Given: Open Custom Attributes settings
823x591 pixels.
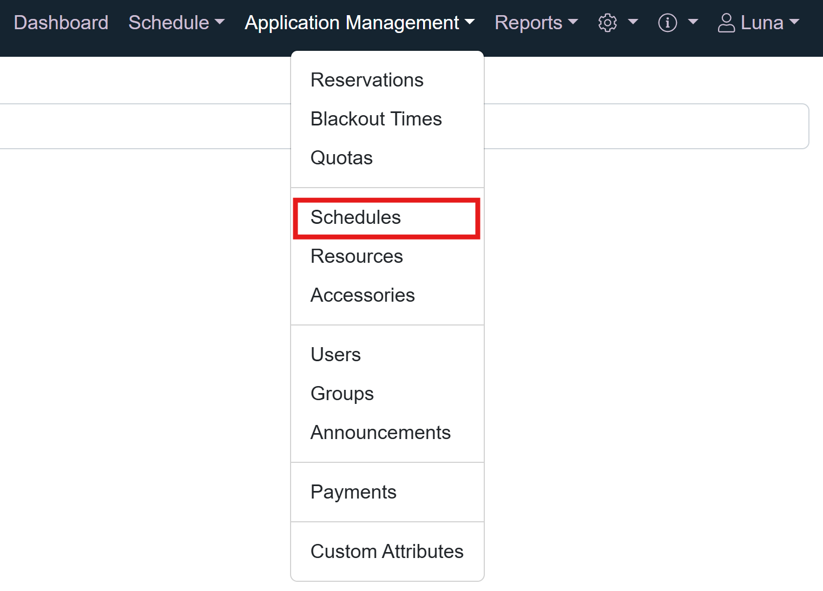Looking at the screenshot, I should coord(387,551).
